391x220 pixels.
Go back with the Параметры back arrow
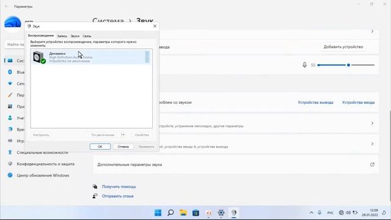7,7
